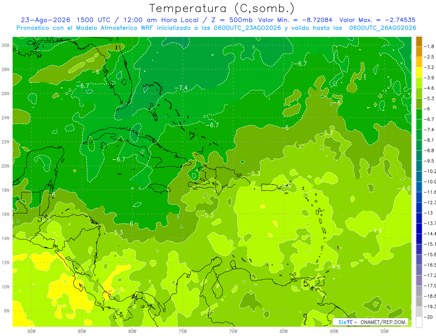
Task: Click the 75W longitude axis label
Action: [x=183, y=331]
